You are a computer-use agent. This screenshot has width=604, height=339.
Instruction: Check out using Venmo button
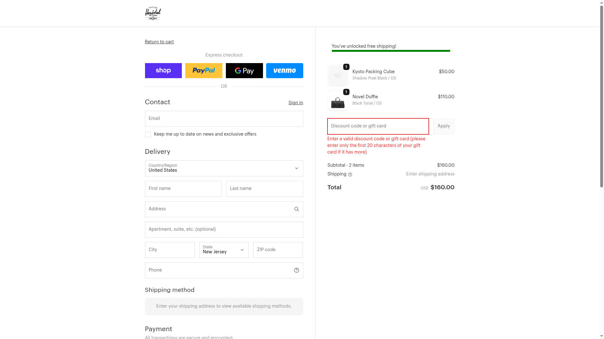(284, 71)
